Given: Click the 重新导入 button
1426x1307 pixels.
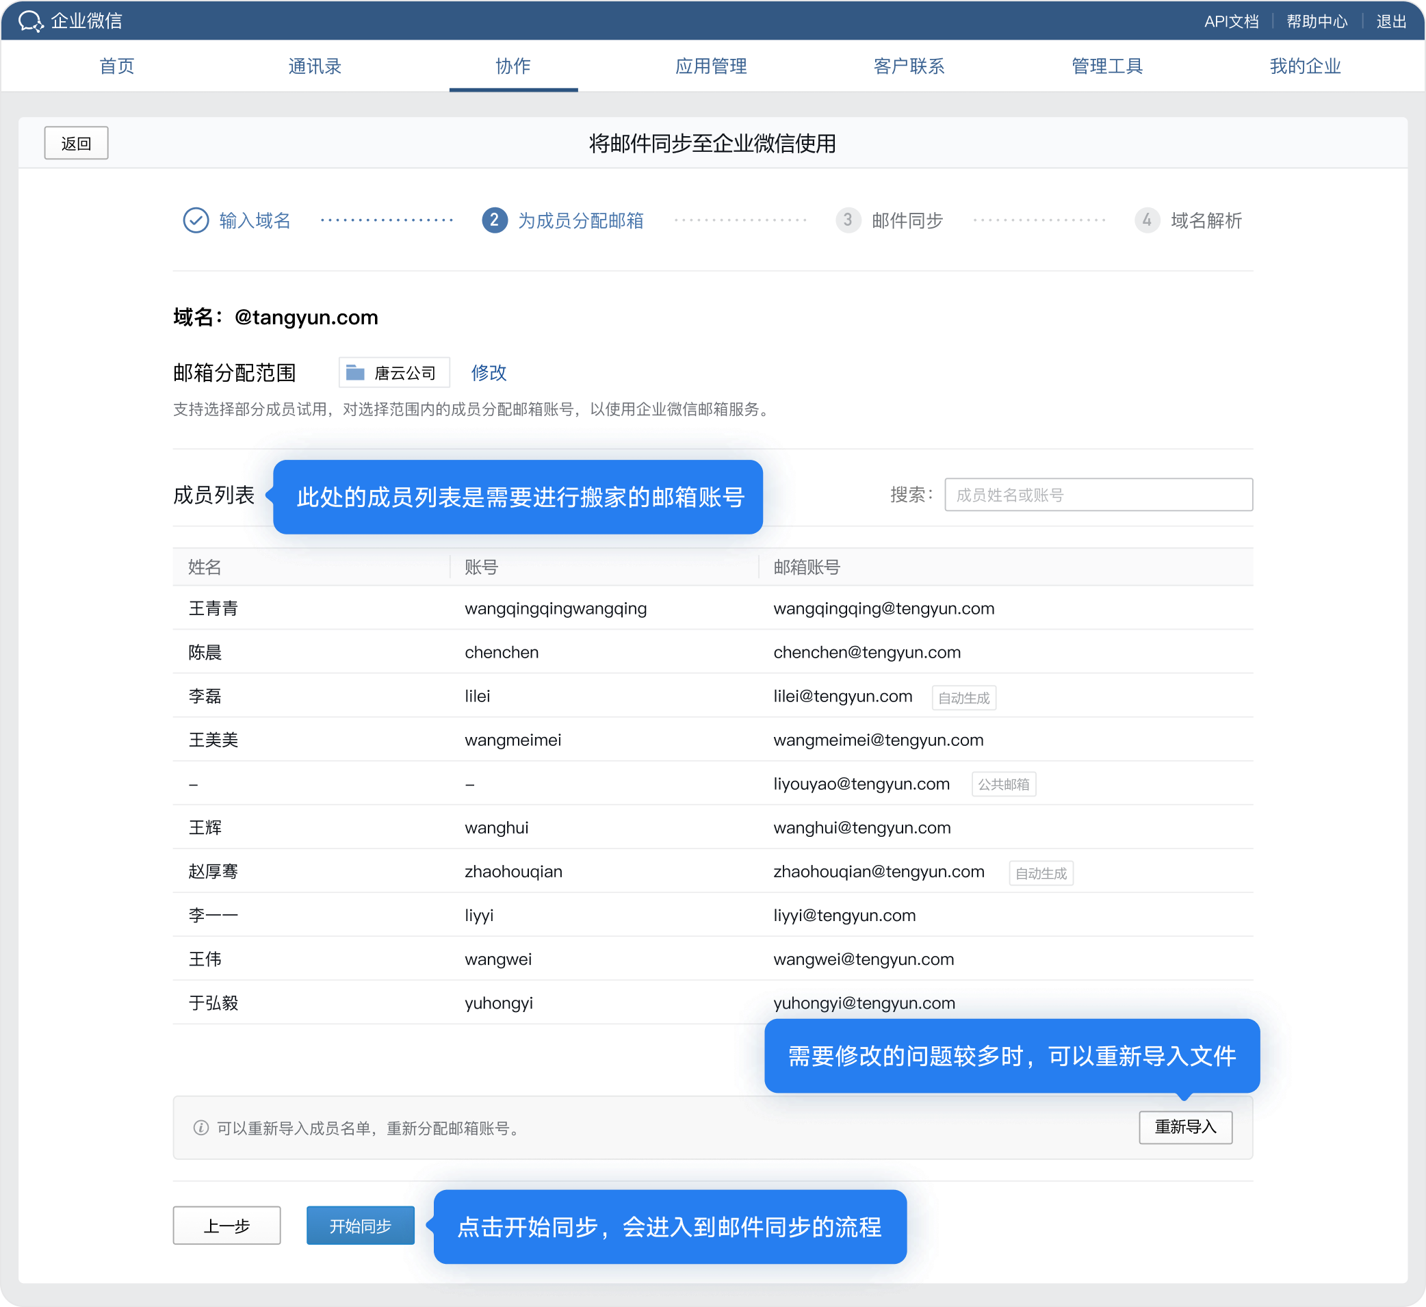Looking at the screenshot, I should [x=1184, y=1126].
